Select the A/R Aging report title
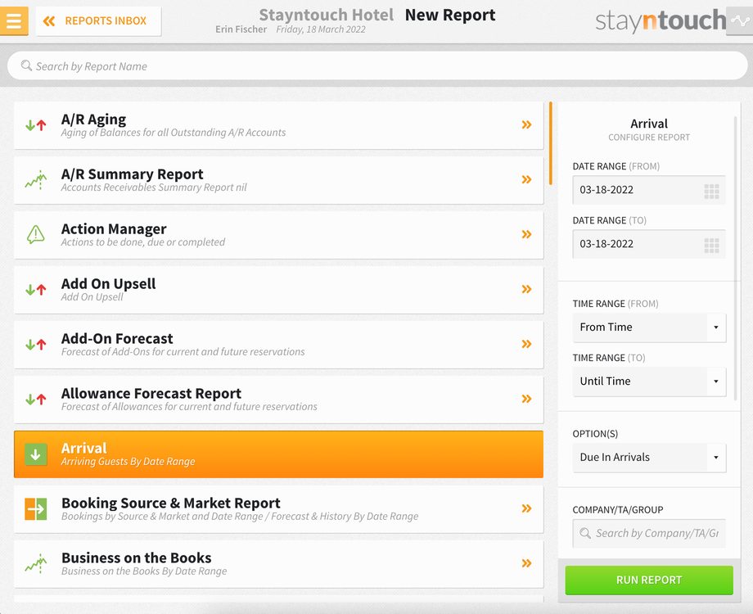753x614 pixels. (x=93, y=120)
